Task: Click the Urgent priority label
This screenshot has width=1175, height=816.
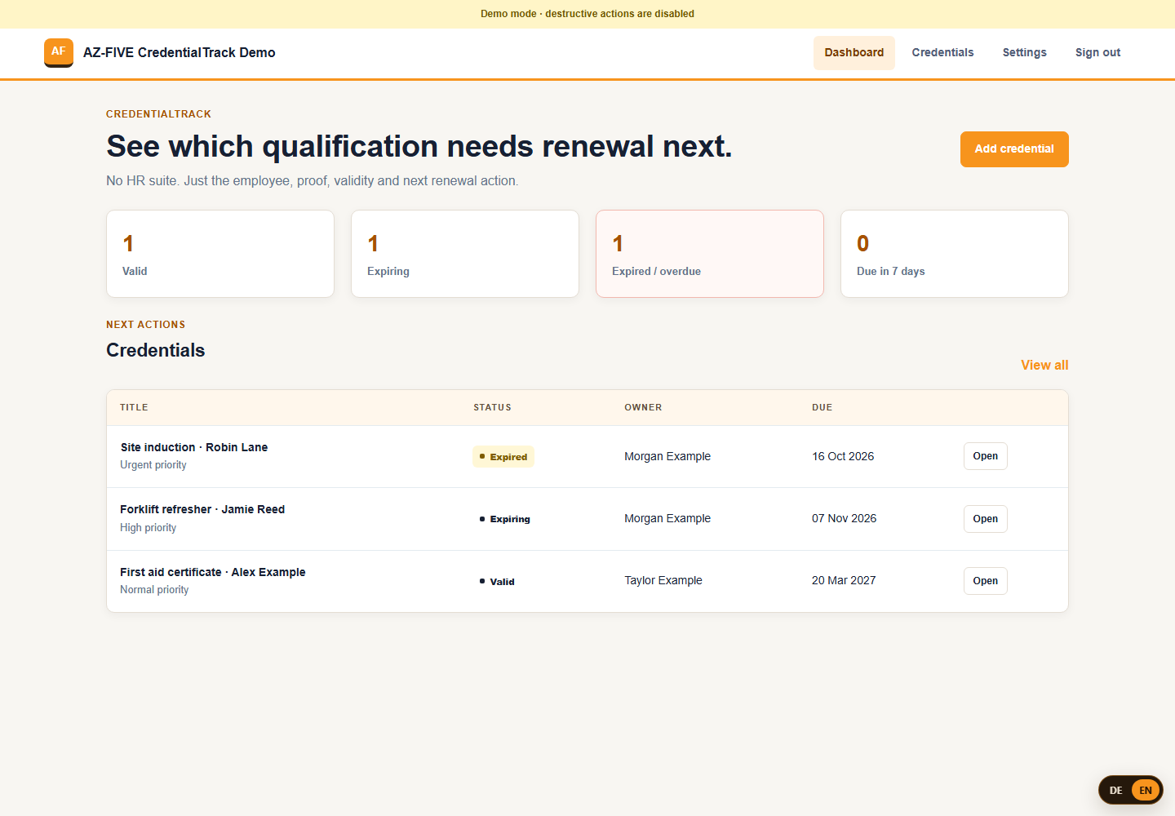Action: pyautogui.click(x=153, y=465)
